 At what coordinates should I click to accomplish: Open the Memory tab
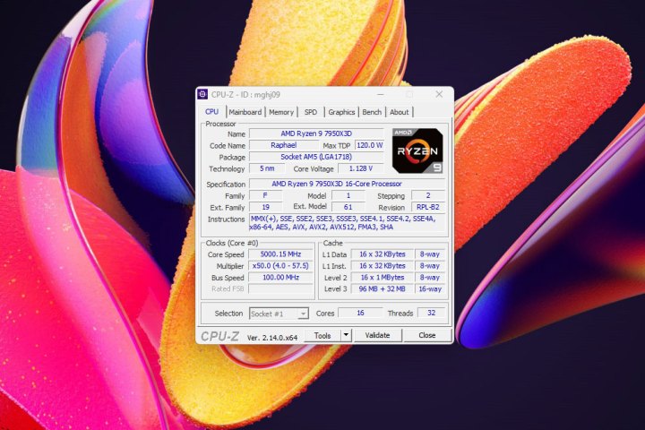pyautogui.click(x=281, y=112)
